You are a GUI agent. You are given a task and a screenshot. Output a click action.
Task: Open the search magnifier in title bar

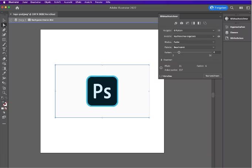pos(232,8)
